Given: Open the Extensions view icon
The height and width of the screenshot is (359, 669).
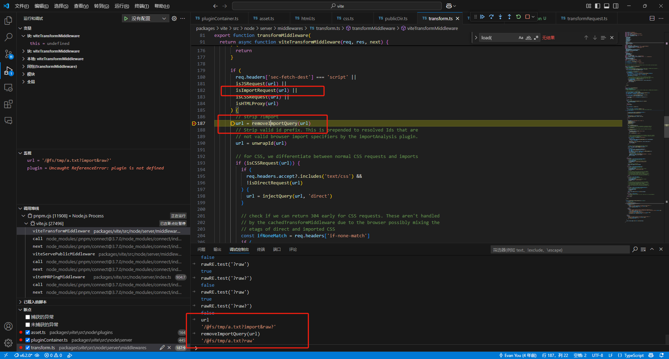Looking at the screenshot, I should tap(8, 104).
